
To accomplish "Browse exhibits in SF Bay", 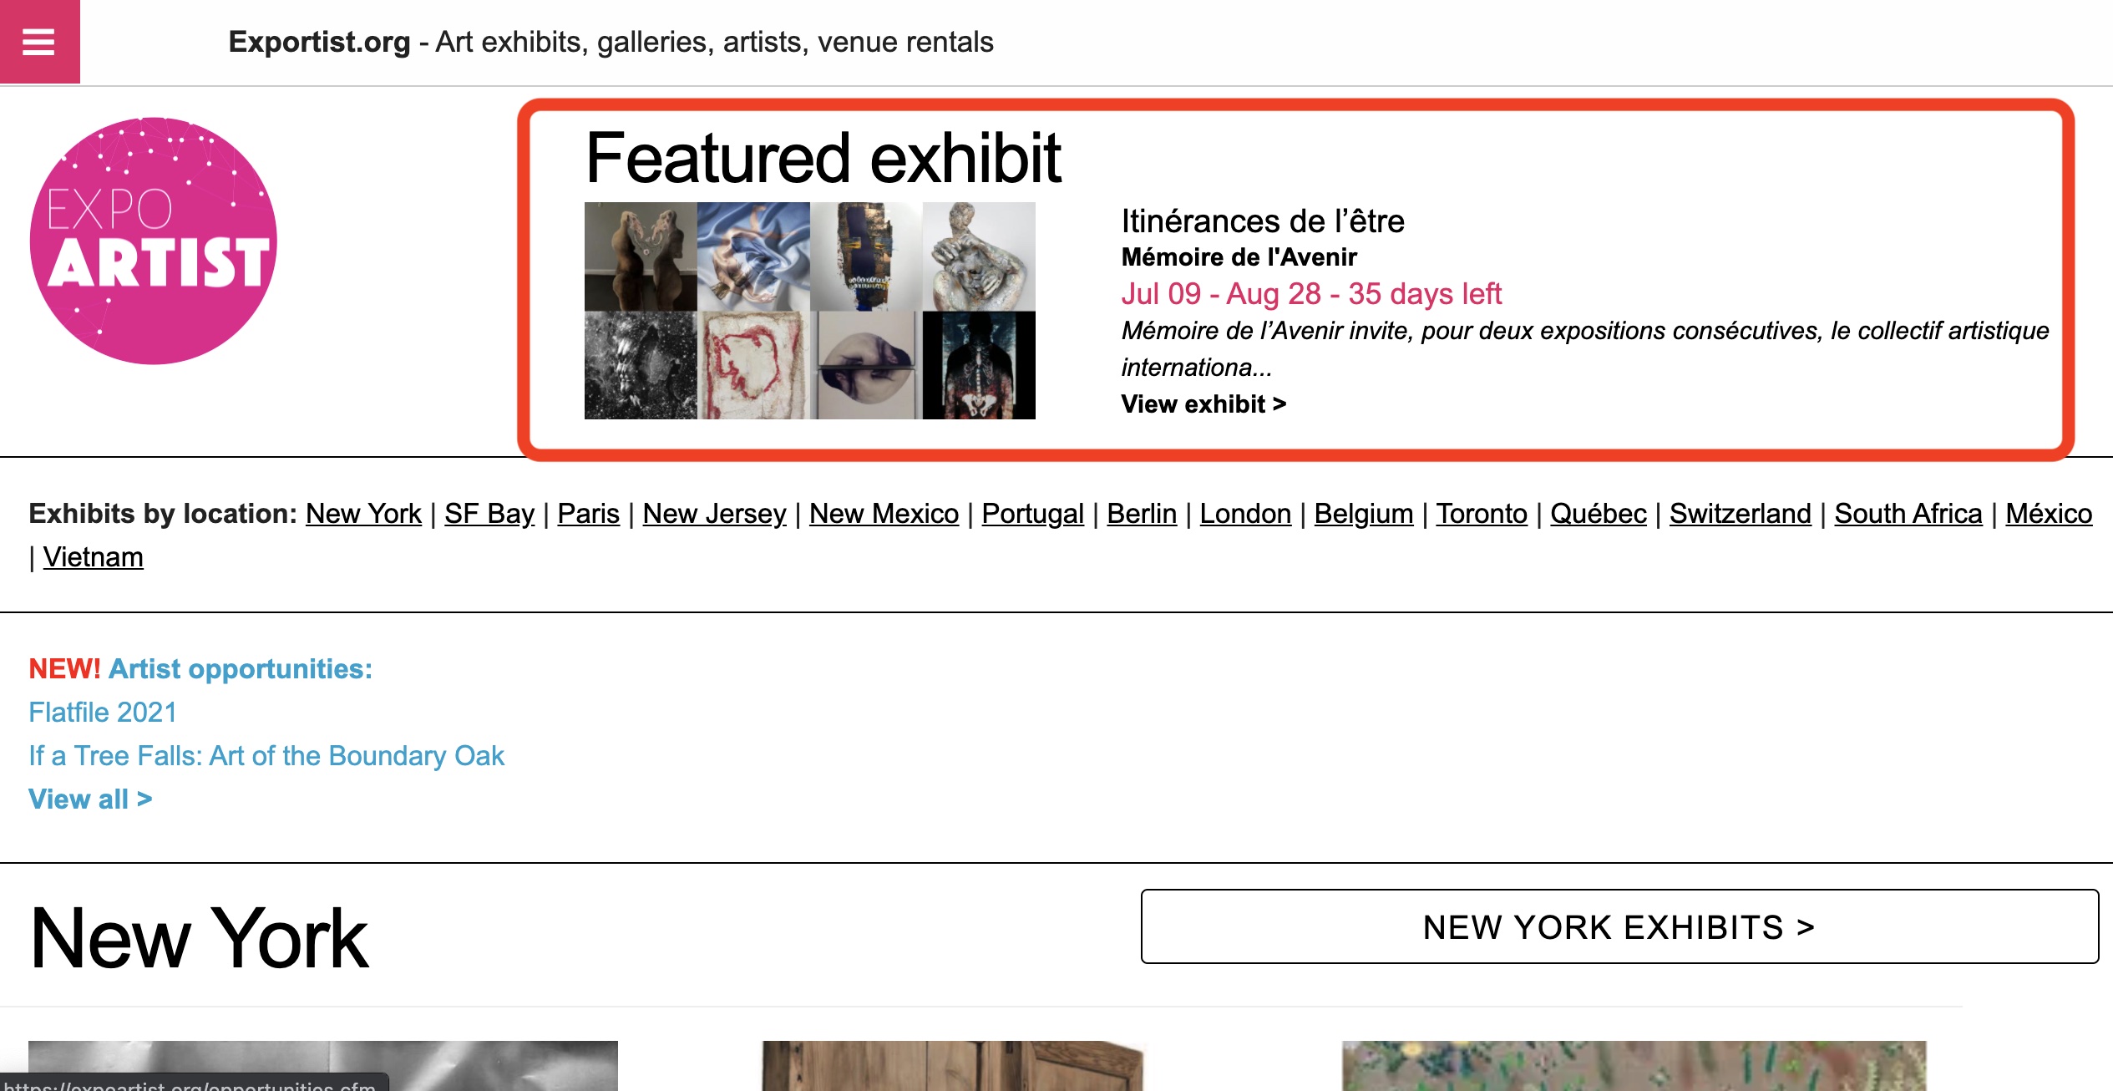I will 489,514.
